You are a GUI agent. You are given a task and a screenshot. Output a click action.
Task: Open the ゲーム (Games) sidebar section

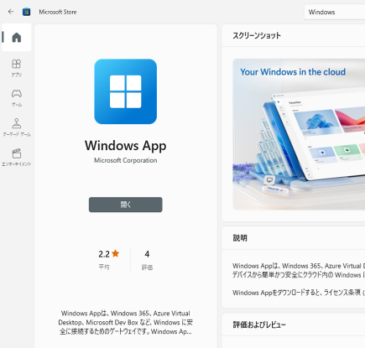pos(17,98)
